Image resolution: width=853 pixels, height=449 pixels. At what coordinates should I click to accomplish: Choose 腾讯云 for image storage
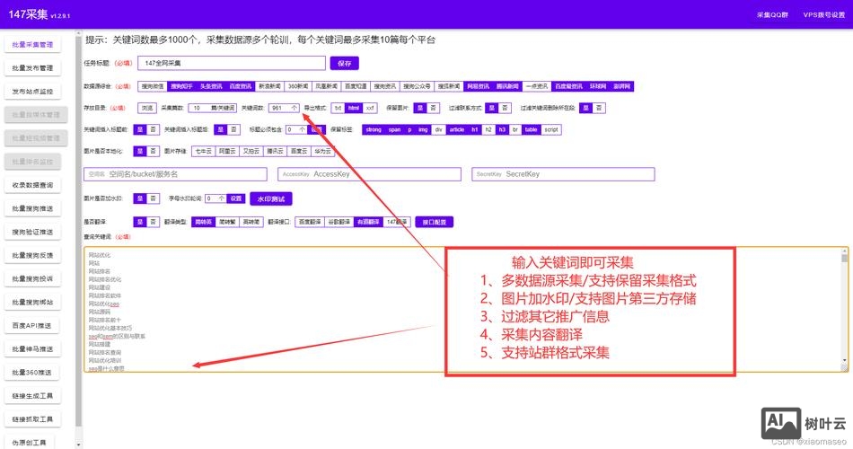pos(275,151)
